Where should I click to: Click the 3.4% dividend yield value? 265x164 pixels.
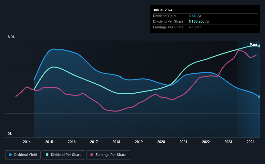click(192, 16)
